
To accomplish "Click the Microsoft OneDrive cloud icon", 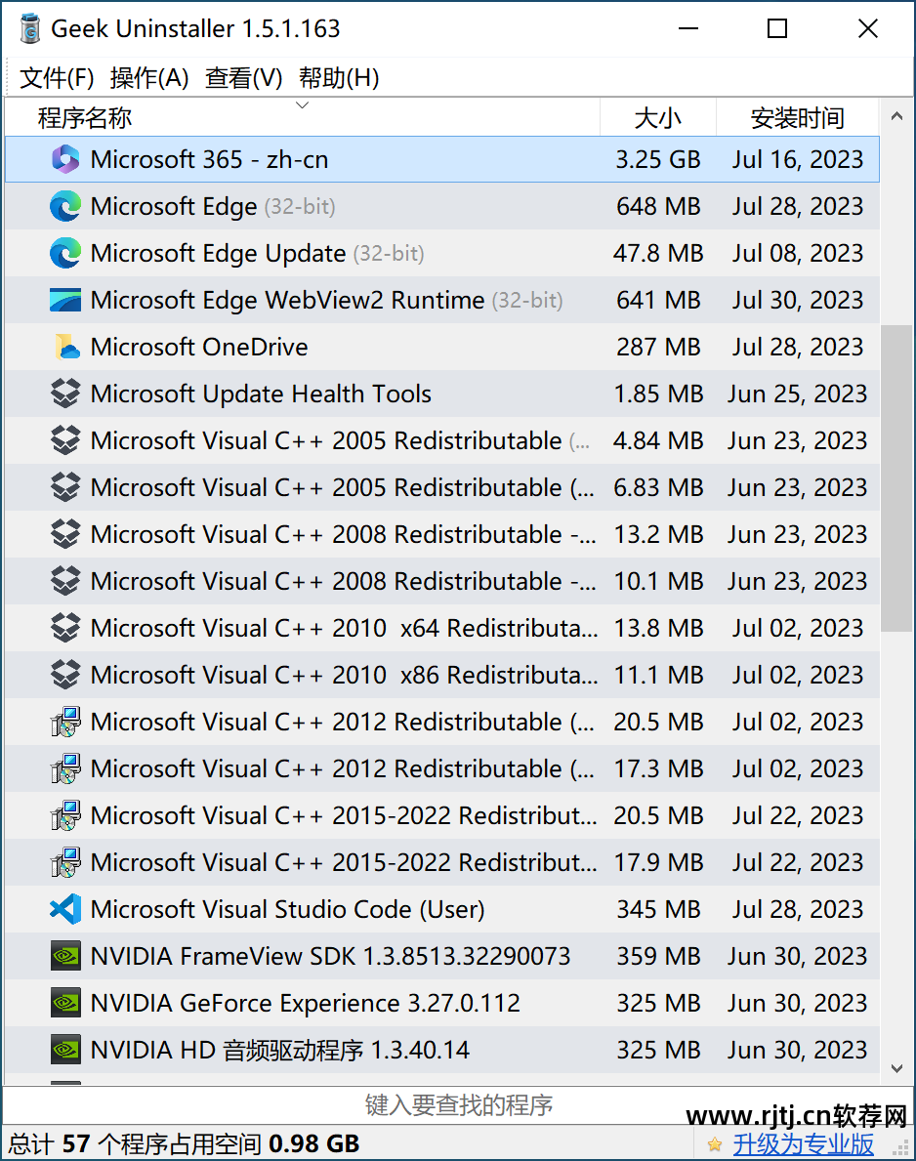I will click(65, 347).
